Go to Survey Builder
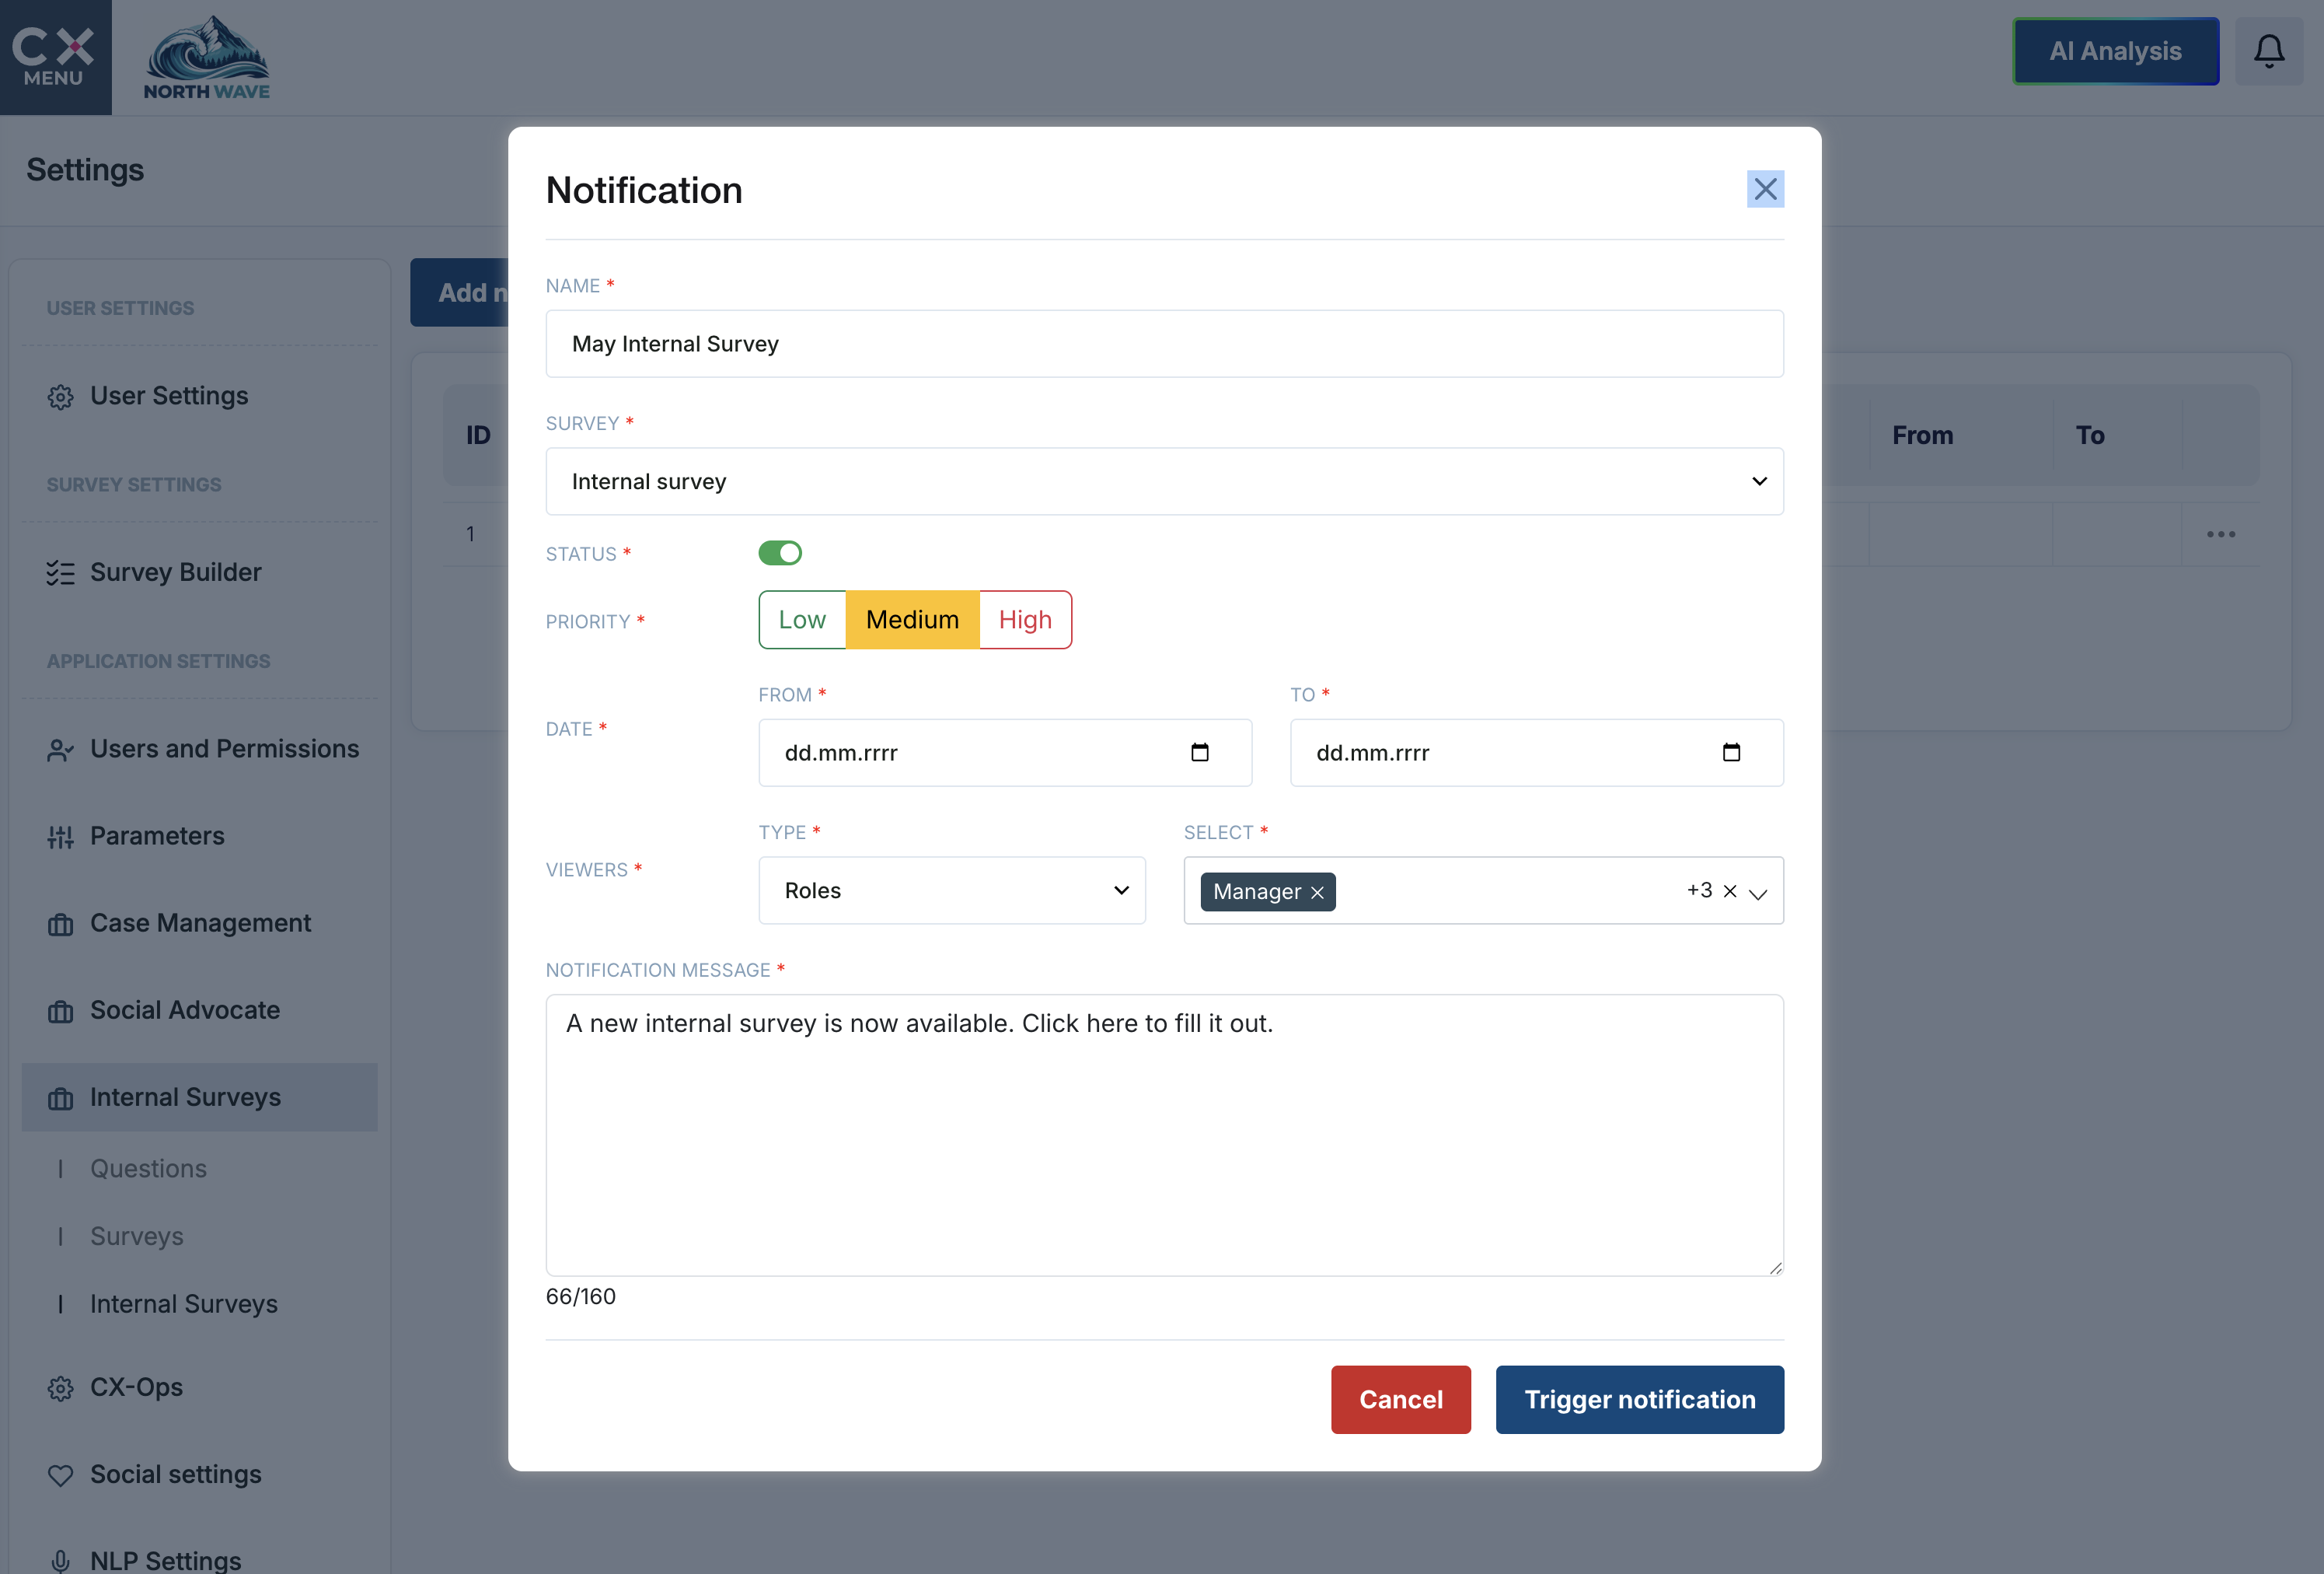 click(176, 572)
